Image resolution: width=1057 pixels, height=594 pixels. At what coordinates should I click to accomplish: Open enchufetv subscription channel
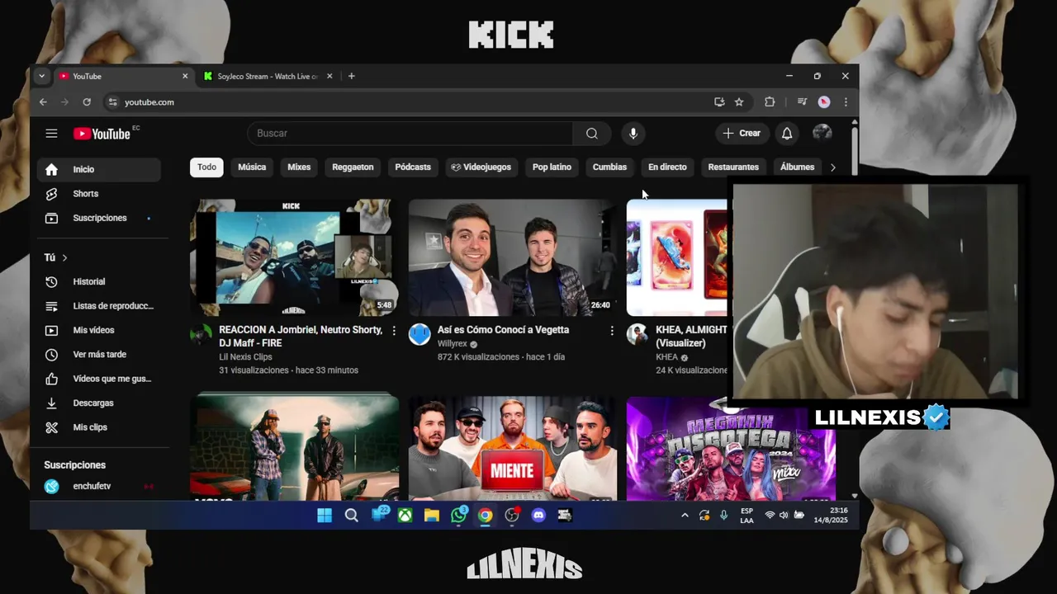(99, 487)
